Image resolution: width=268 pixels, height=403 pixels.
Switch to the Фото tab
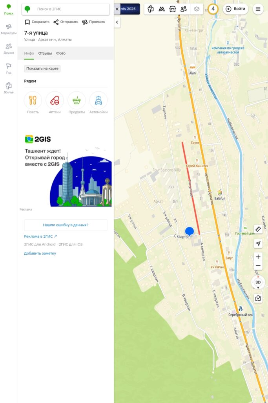(61, 53)
